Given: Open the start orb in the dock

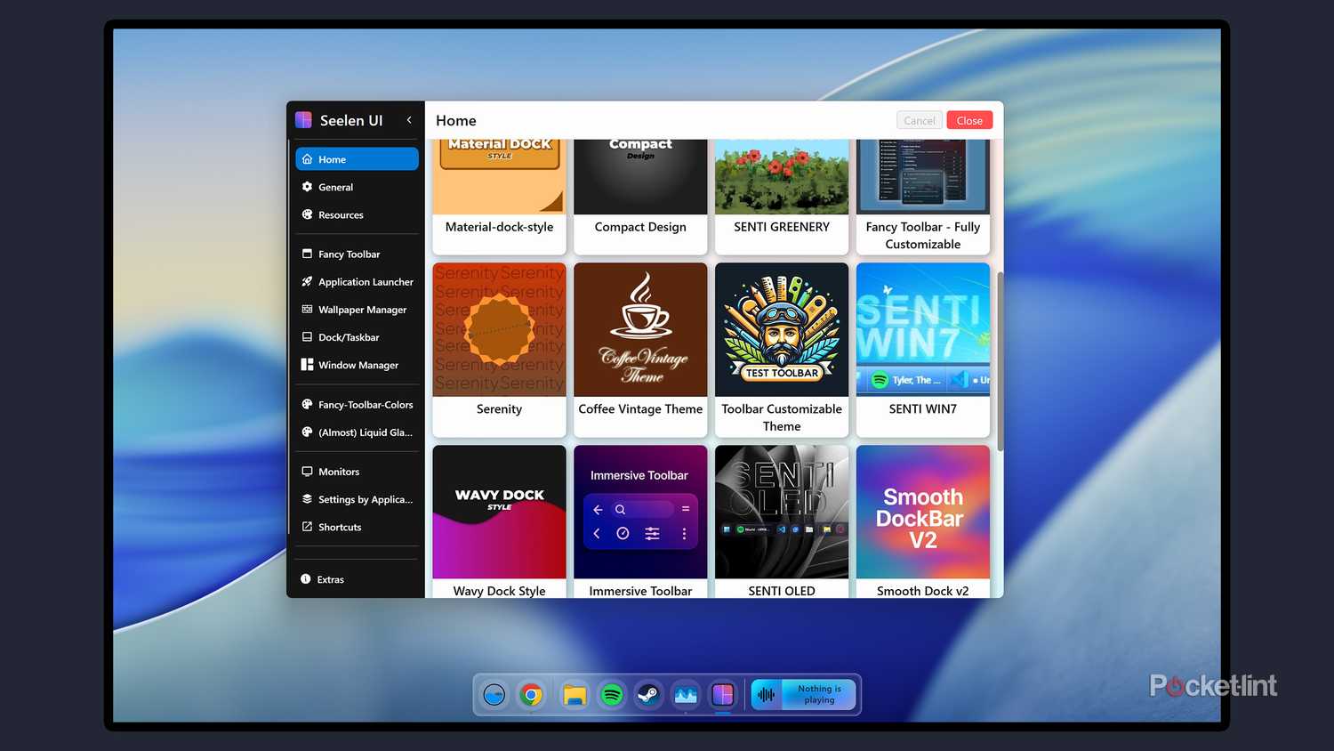Looking at the screenshot, I should pyautogui.click(x=494, y=694).
